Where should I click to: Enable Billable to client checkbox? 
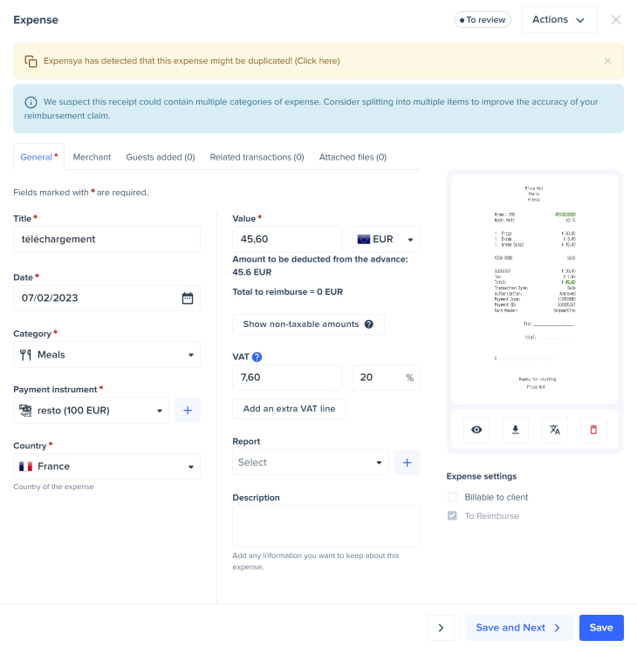point(453,497)
